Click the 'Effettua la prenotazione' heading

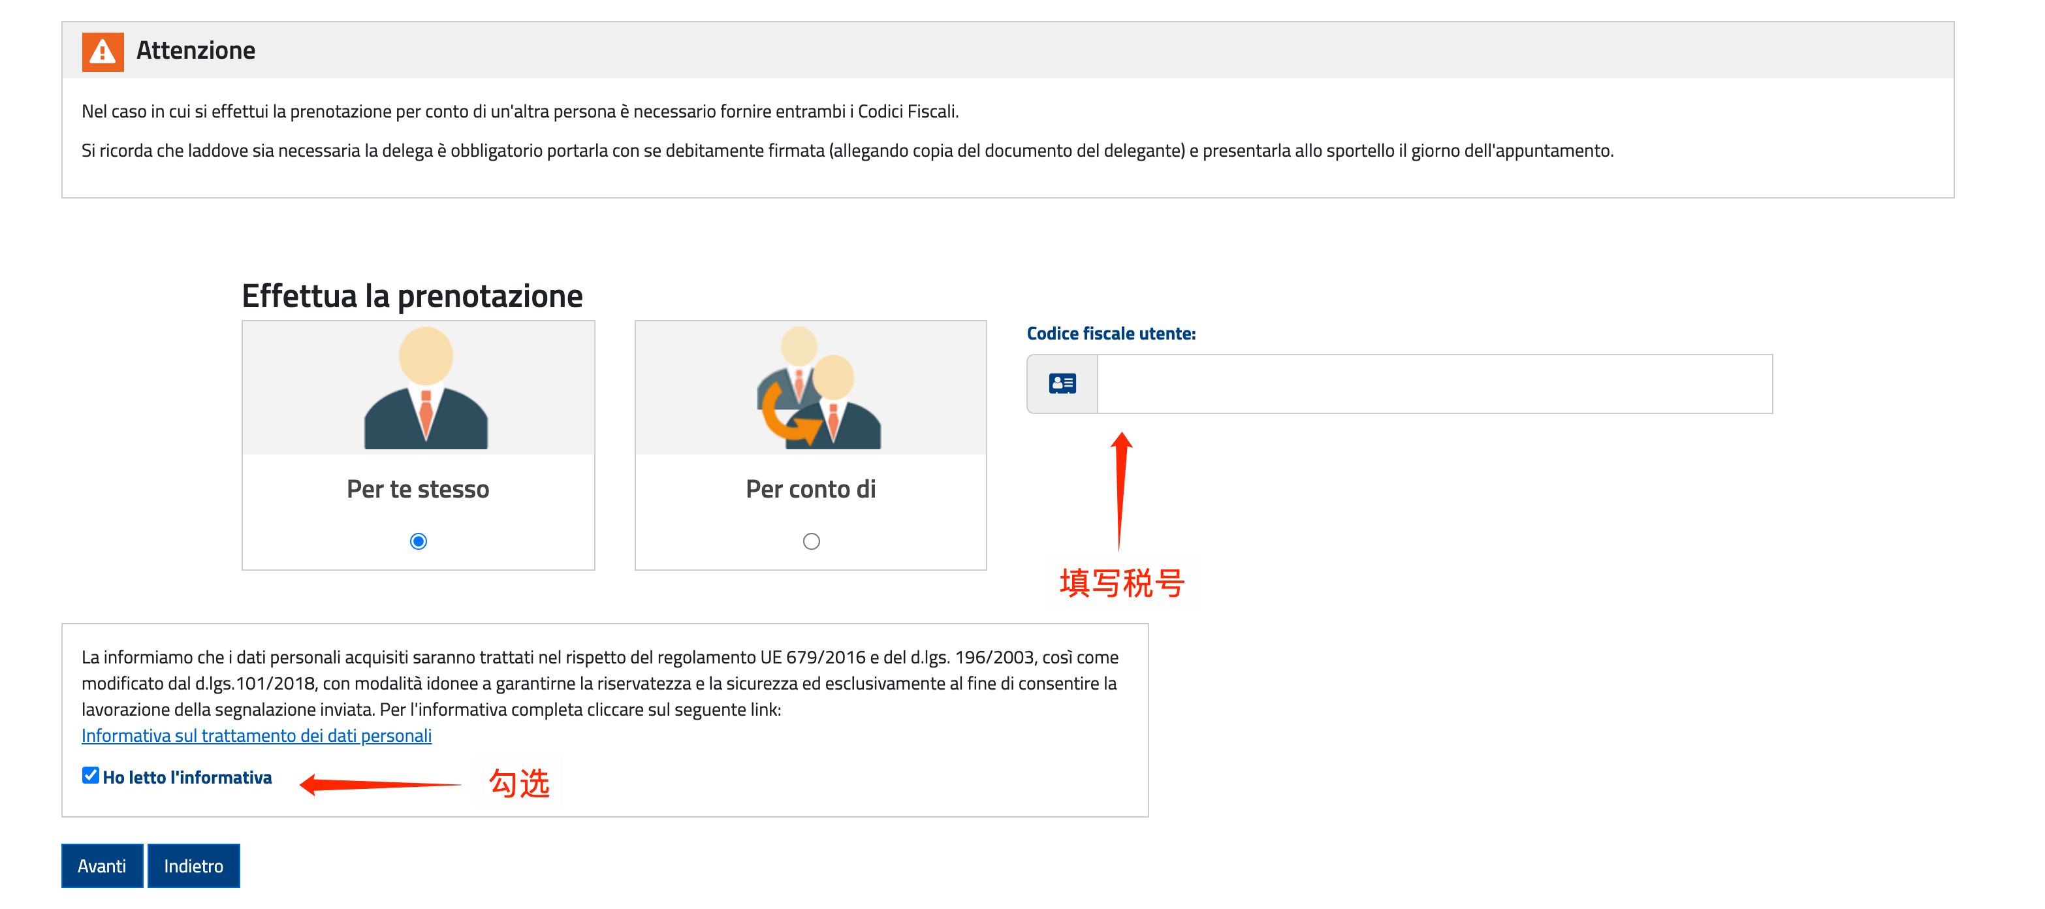[412, 296]
